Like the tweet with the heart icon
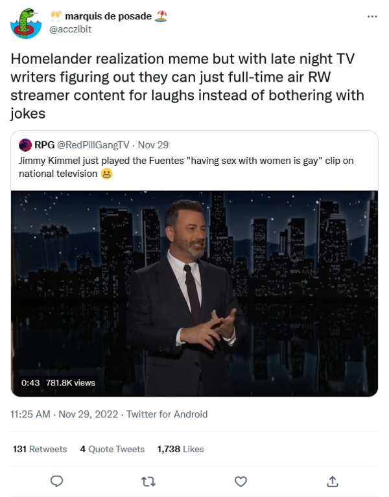The width and height of the screenshot is (389, 497). (x=241, y=481)
